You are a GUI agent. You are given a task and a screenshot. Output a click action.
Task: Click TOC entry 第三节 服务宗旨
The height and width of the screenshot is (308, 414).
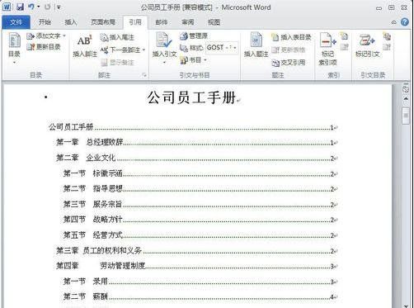click(200, 204)
